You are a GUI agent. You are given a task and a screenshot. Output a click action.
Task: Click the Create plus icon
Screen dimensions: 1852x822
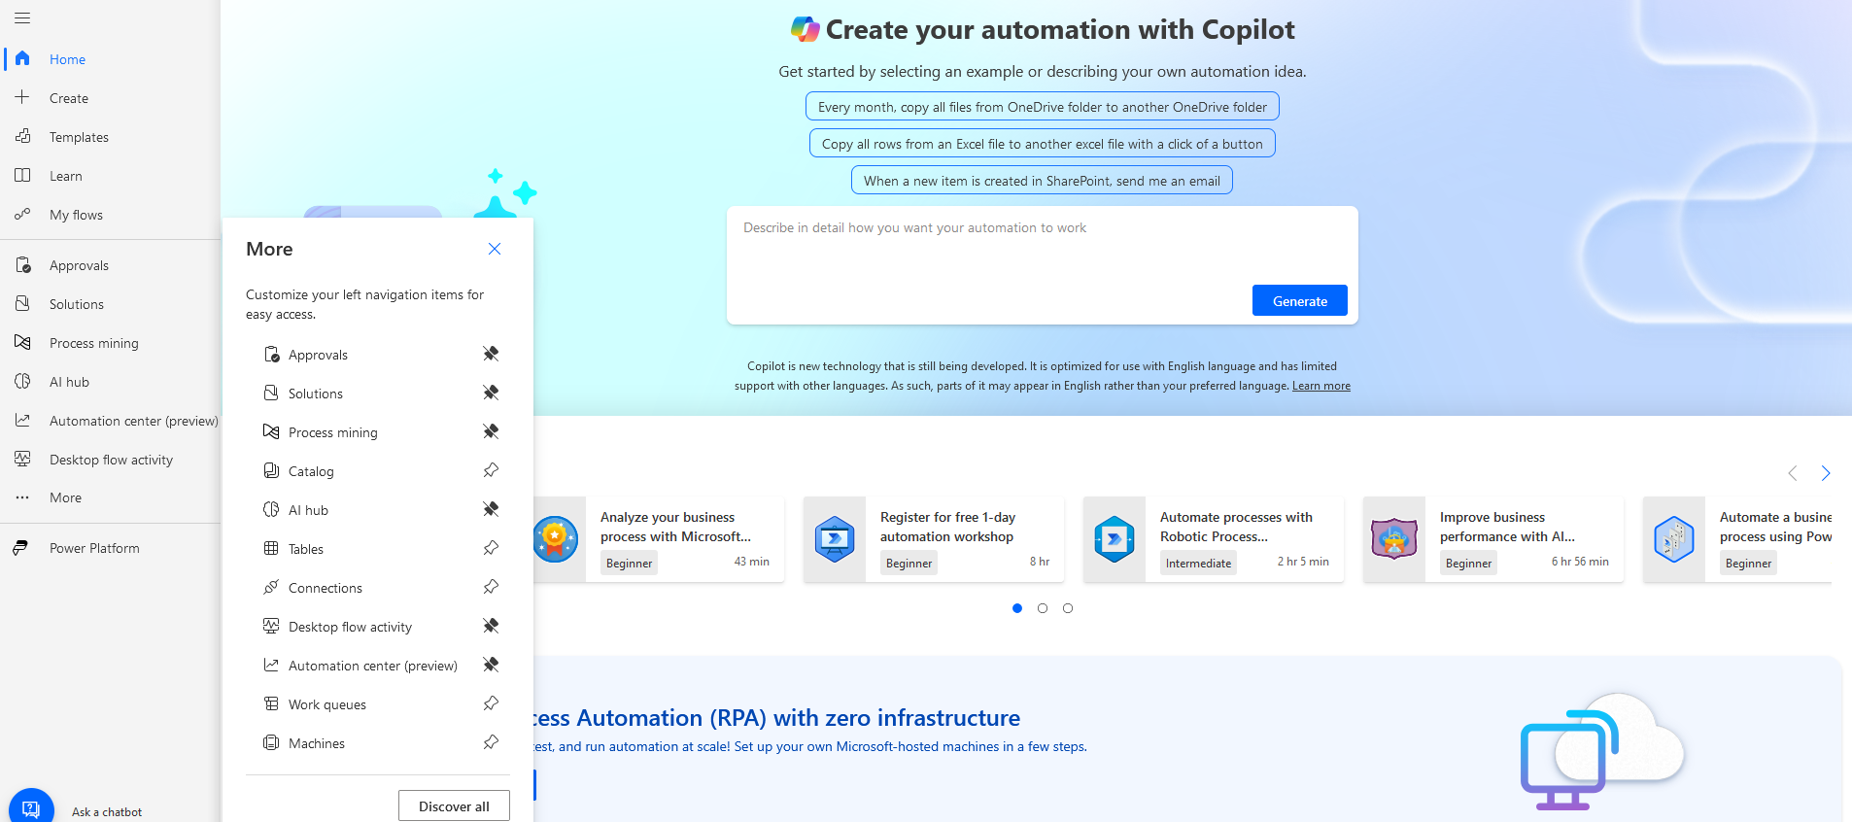point(22,97)
